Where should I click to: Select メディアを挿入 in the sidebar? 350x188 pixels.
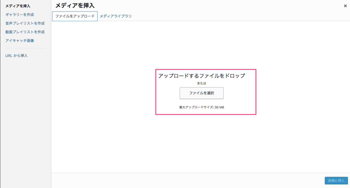coord(18,6)
